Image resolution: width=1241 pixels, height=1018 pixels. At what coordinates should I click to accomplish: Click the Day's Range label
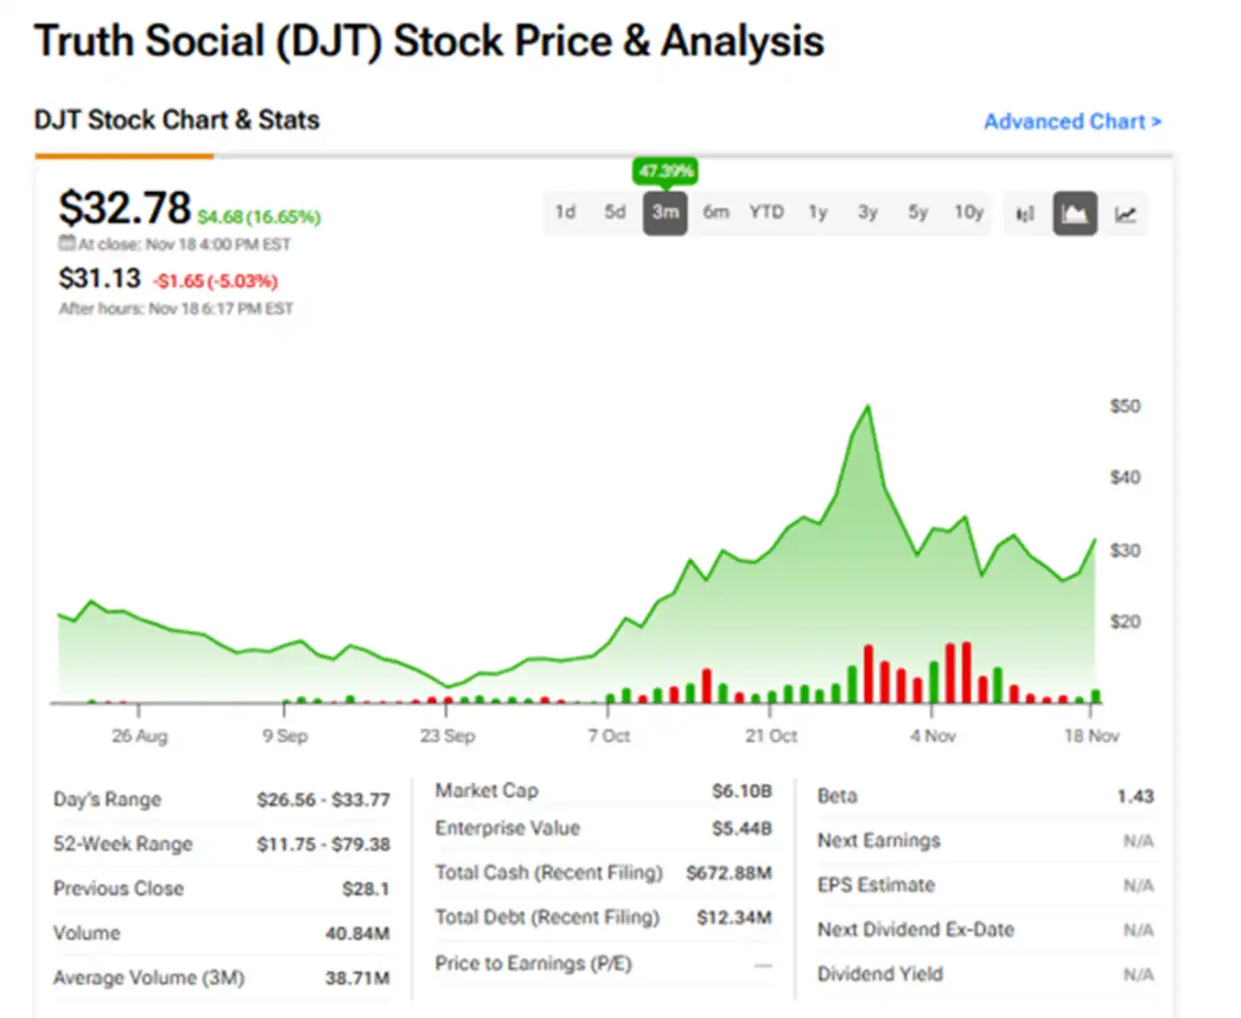pyautogui.click(x=107, y=799)
